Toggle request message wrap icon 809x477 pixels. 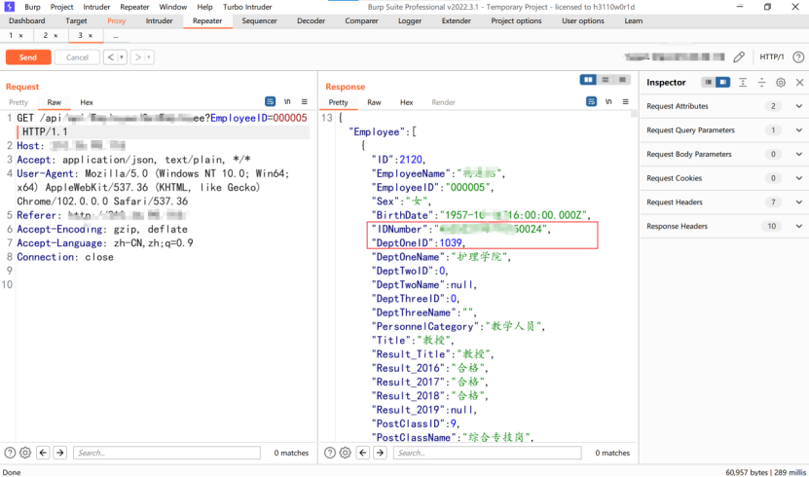270,101
